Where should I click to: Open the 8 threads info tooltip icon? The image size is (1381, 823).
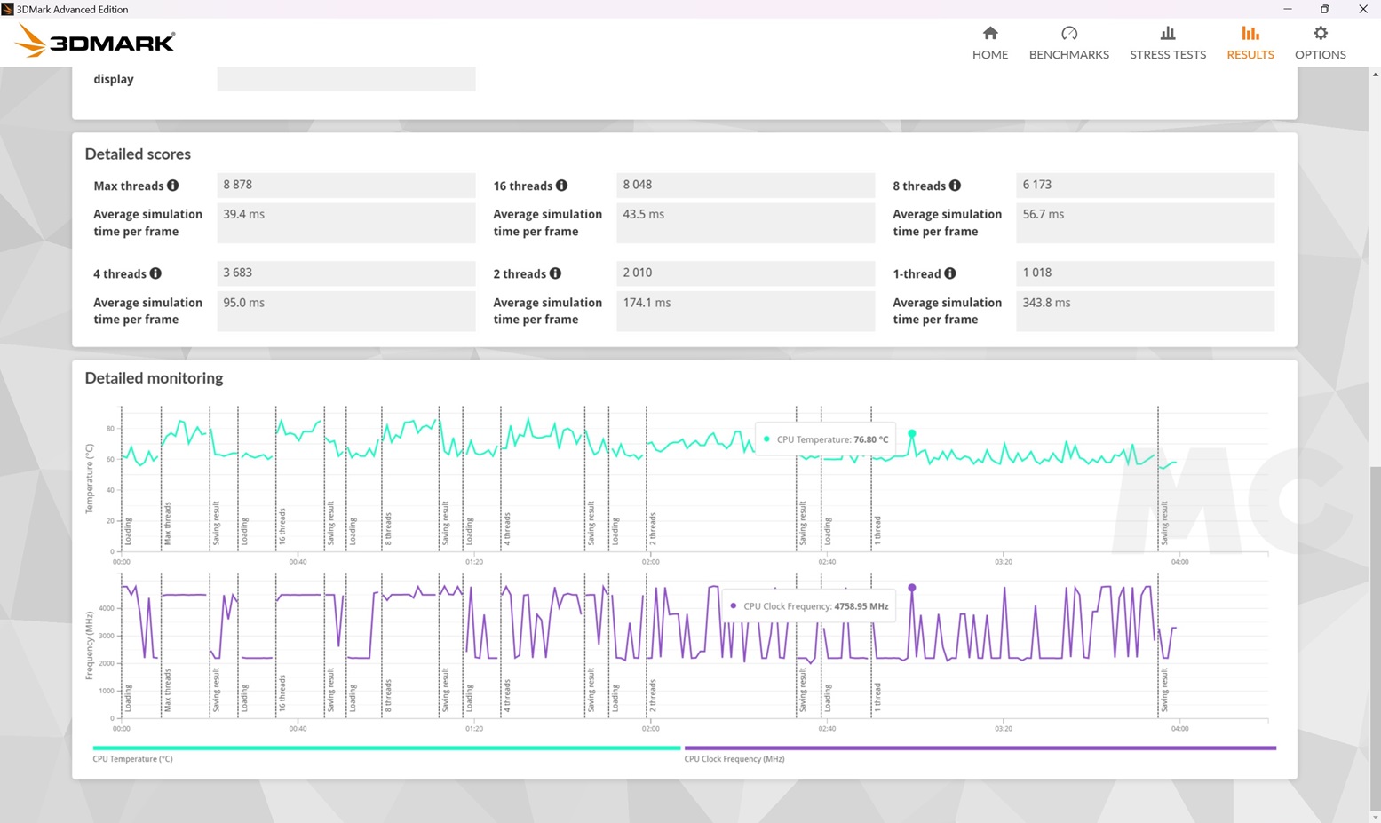point(955,186)
